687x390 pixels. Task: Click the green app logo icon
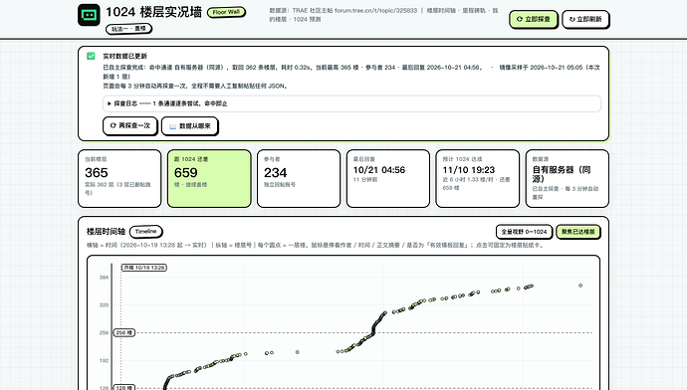89,15
